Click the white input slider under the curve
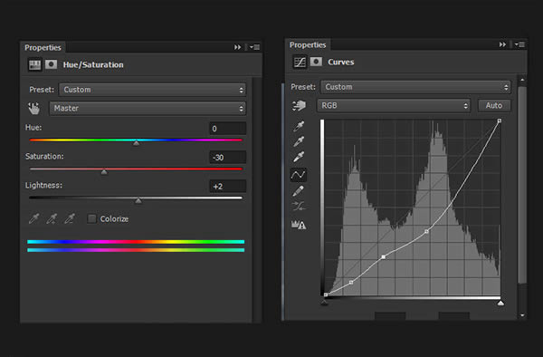Viewport: 543px width, 357px height. (x=500, y=303)
